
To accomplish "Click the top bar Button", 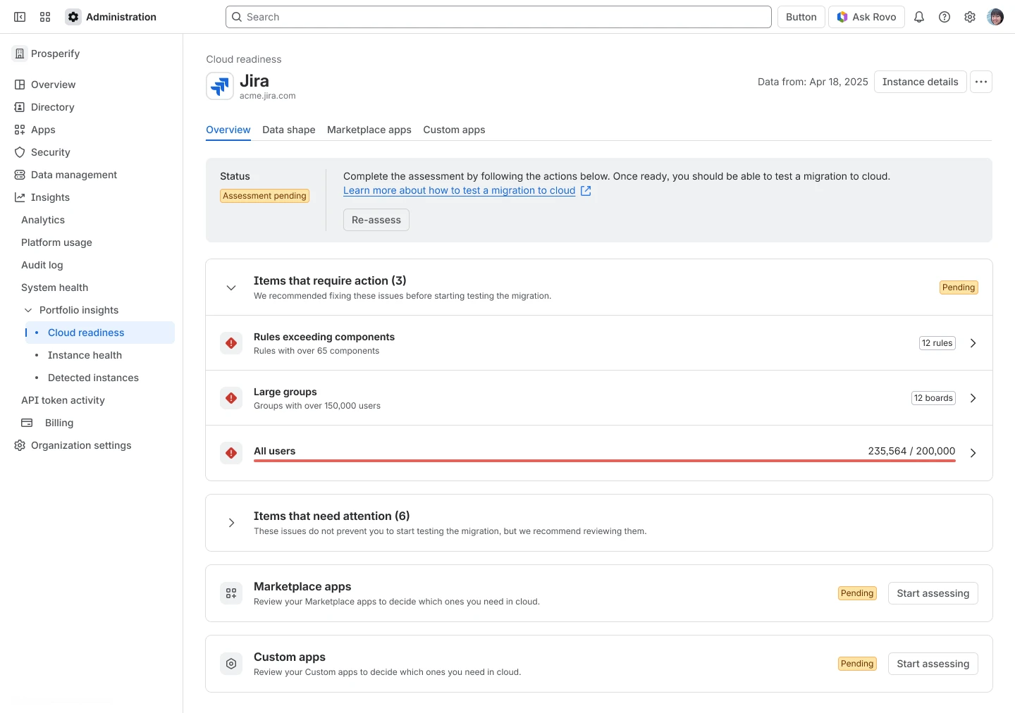I will (x=801, y=17).
